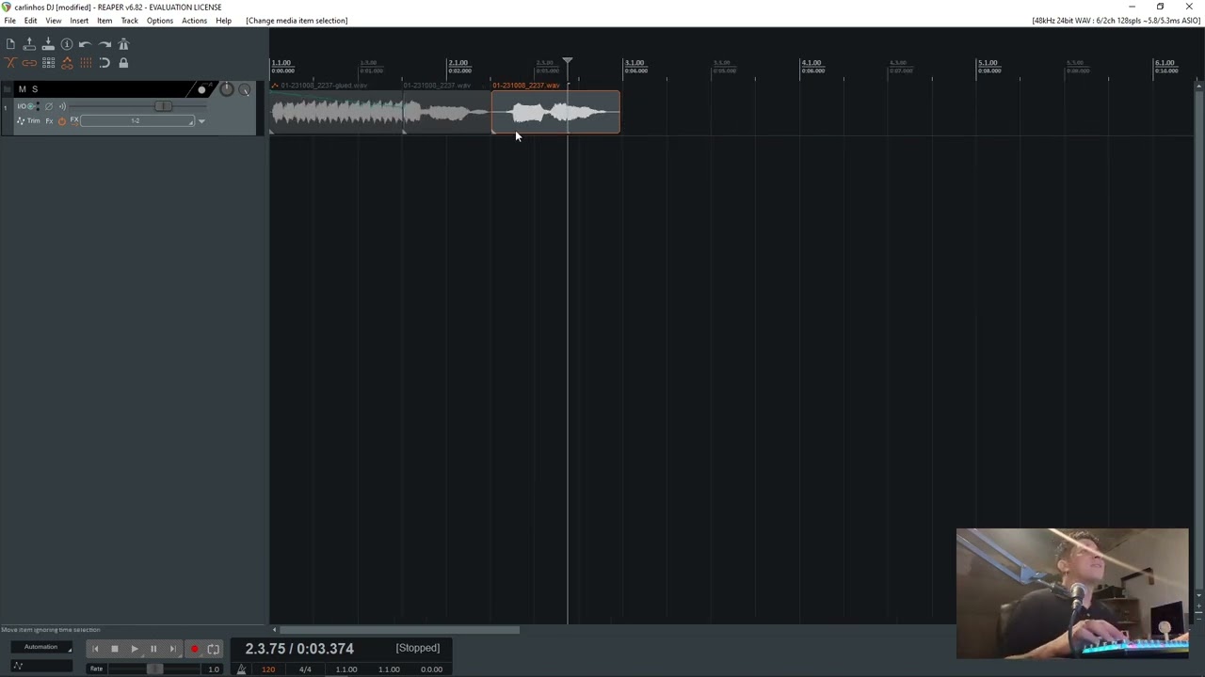1205x677 pixels.
Task: Open track 1 Fx chain button
Action: coord(49,121)
